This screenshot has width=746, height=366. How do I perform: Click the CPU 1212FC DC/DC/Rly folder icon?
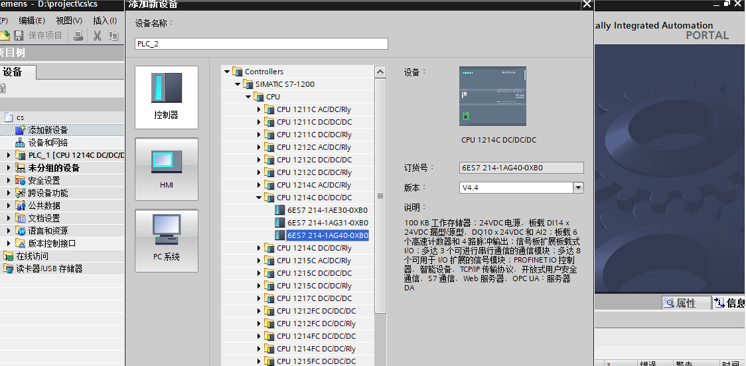click(x=269, y=323)
